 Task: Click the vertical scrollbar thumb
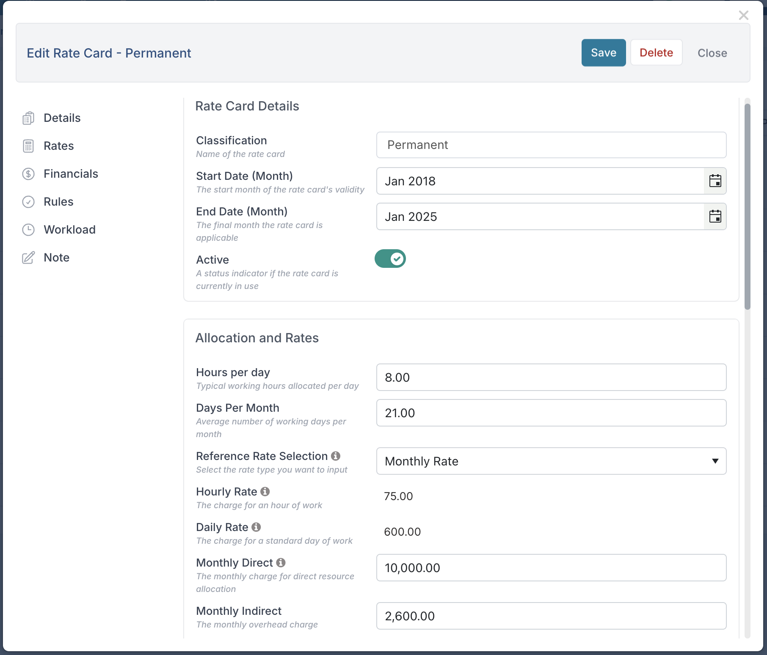click(x=748, y=206)
